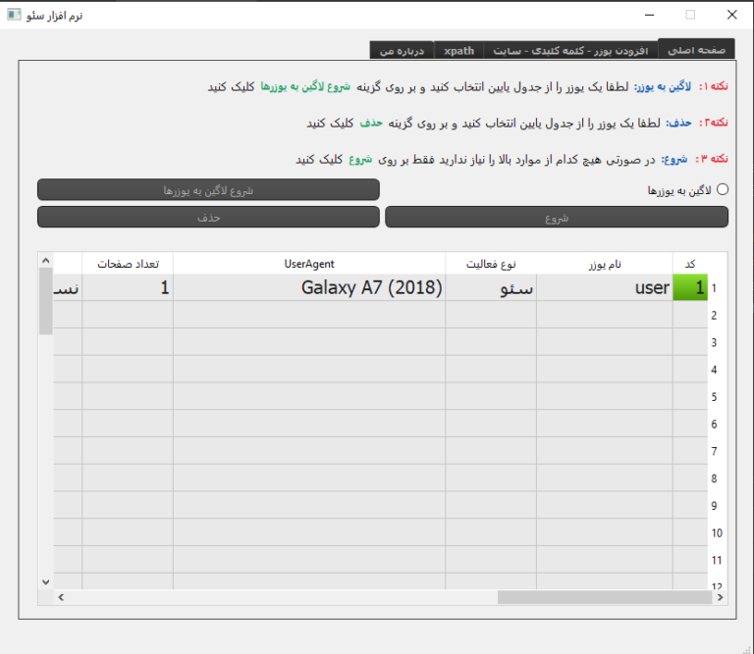Switch to the صفحه اصلی tab
This screenshot has height=654, width=754.
coord(696,49)
